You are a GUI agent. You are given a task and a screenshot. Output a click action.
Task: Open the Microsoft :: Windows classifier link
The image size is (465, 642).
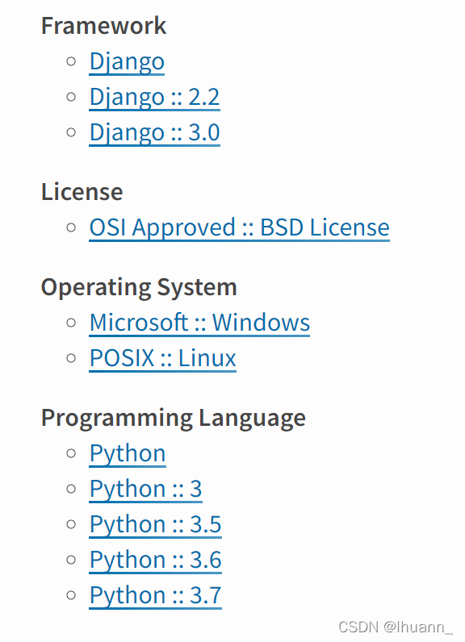coord(199,323)
